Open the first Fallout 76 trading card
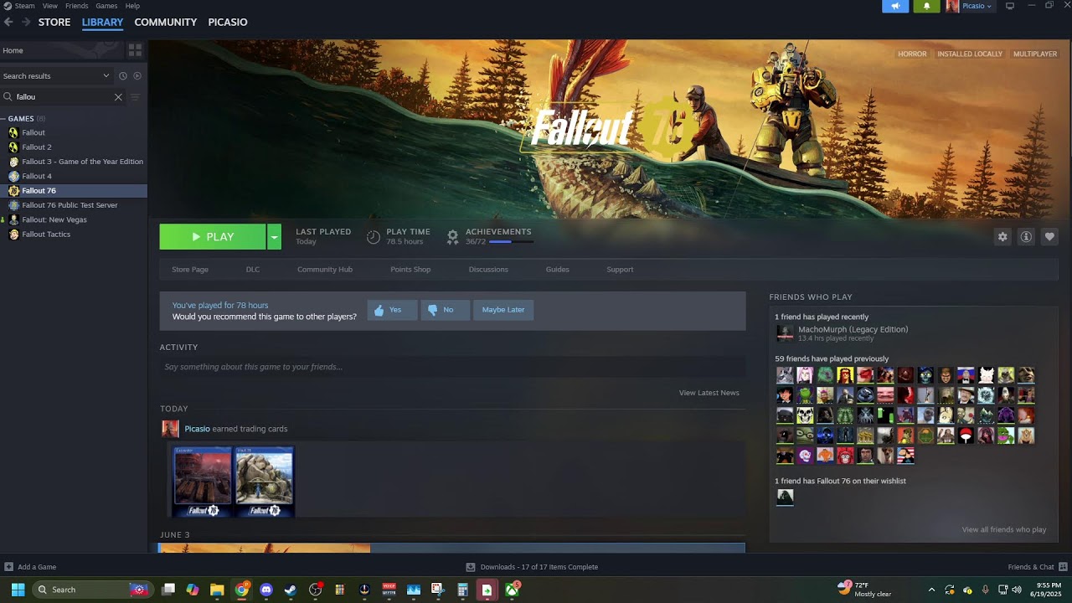This screenshot has width=1072, height=603. tap(202, 482)
